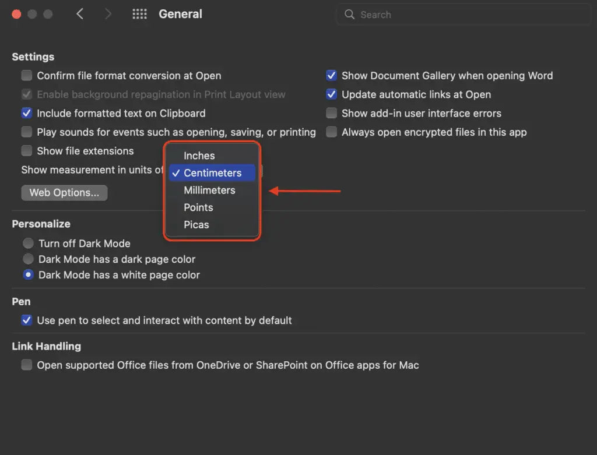The image size is (597, 455).
Task: Choose the checked Centimeters option
Action: 212,173
